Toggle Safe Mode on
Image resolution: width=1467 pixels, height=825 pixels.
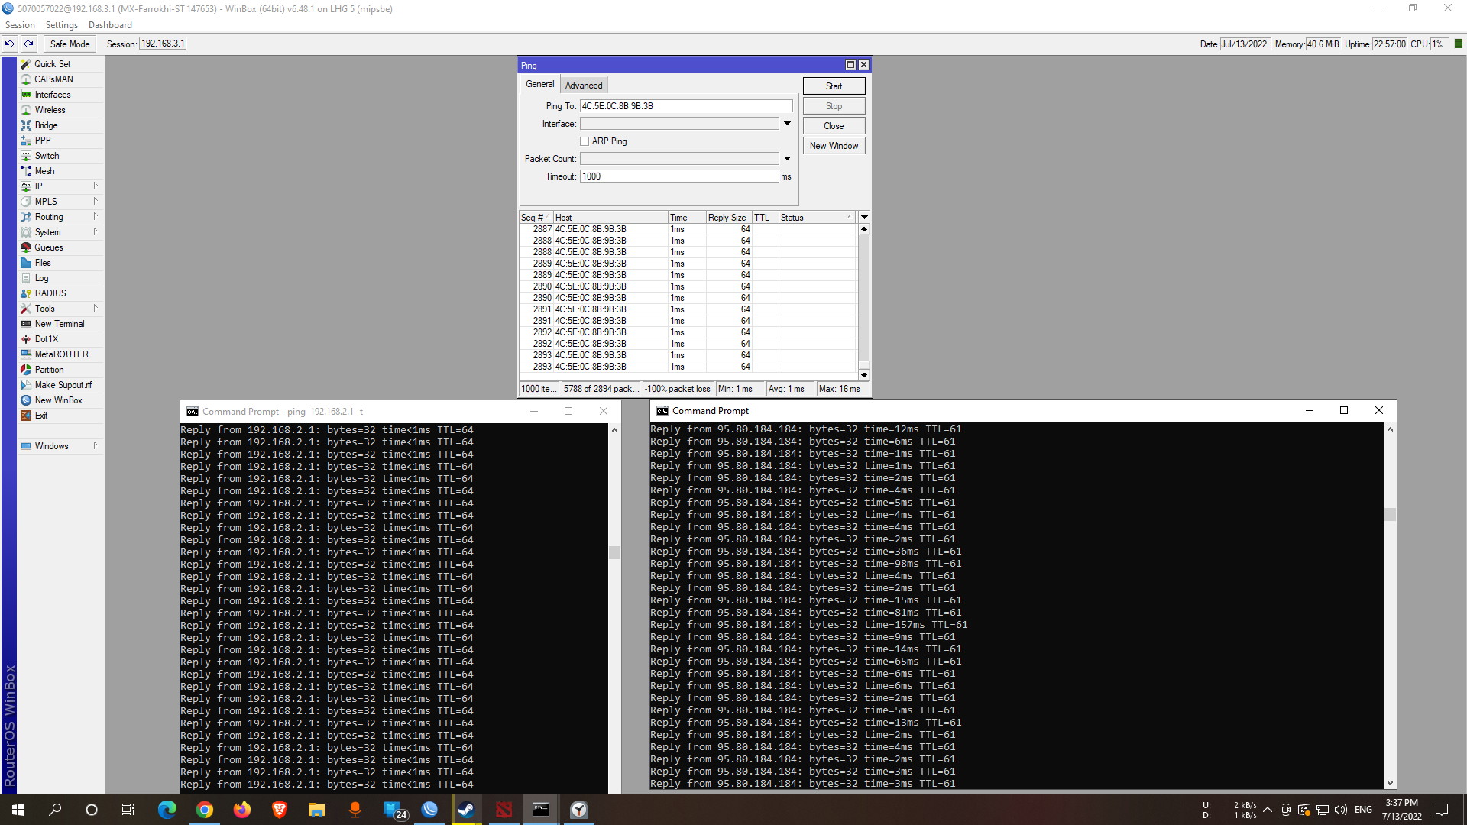69,44
